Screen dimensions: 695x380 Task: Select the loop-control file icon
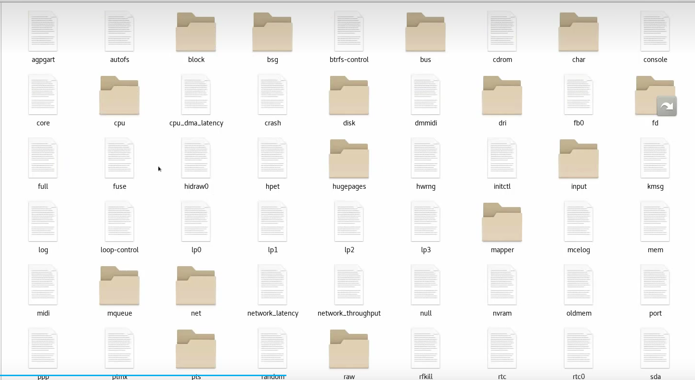119,221
